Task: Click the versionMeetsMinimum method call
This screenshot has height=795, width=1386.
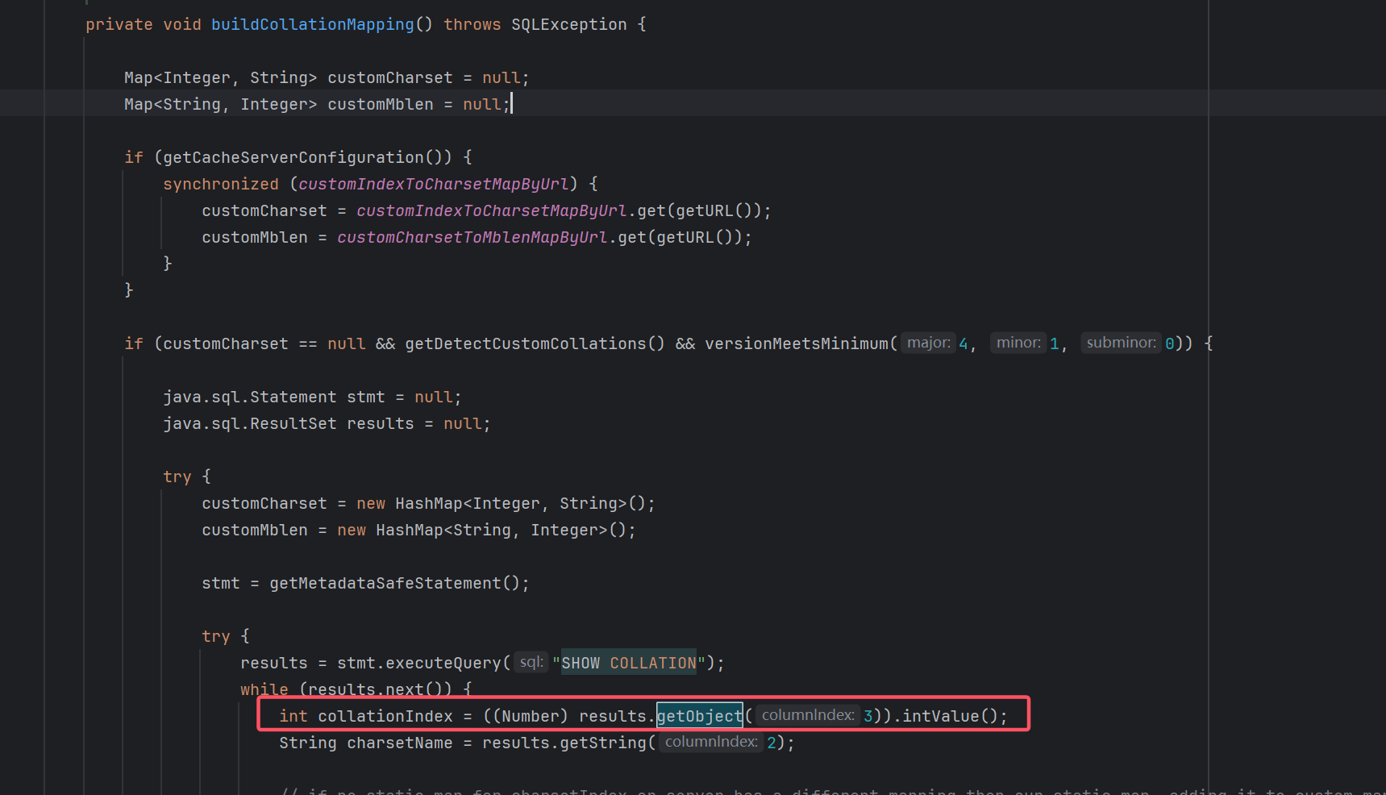Action: tap(797, 343)
